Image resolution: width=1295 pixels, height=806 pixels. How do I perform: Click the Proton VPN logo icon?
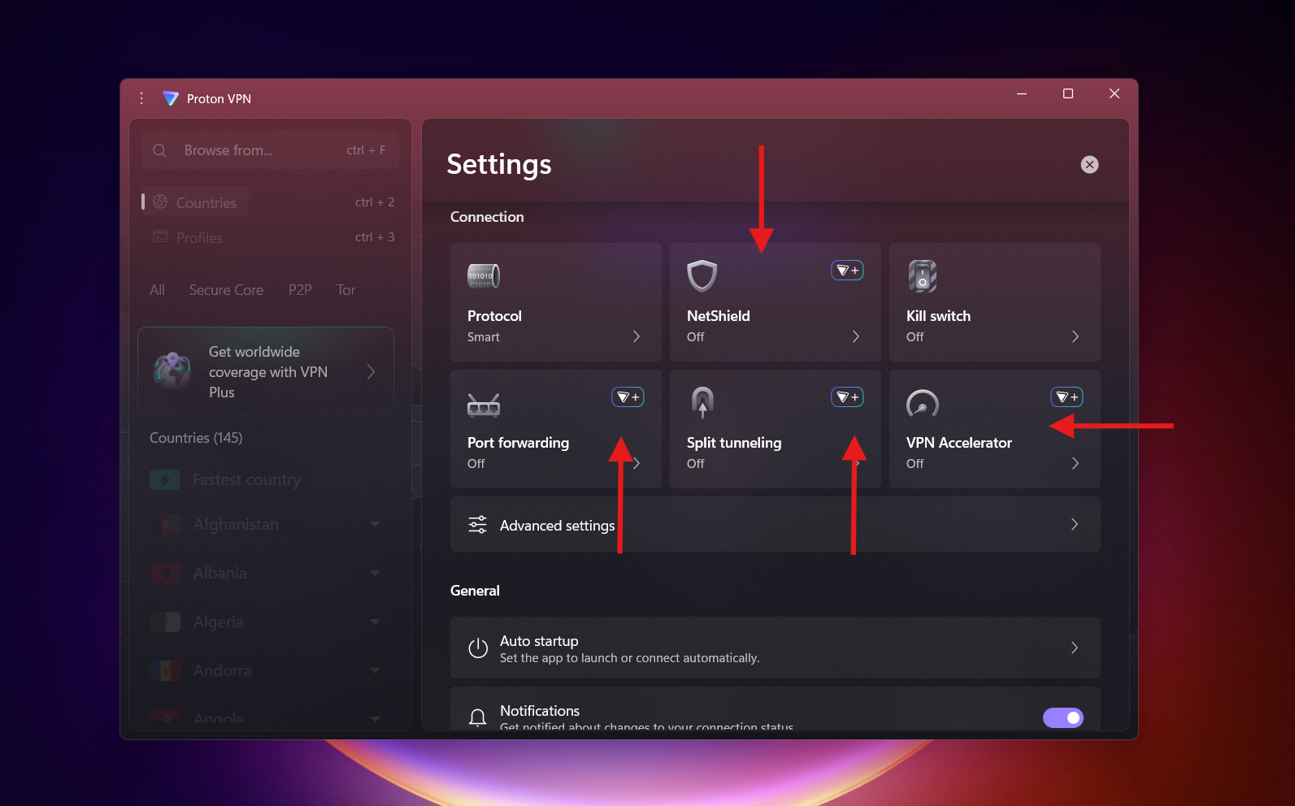170,98
